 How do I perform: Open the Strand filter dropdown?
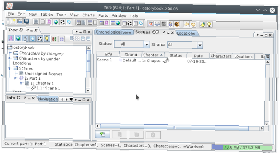pyautogui.click(x=200, y=45)
